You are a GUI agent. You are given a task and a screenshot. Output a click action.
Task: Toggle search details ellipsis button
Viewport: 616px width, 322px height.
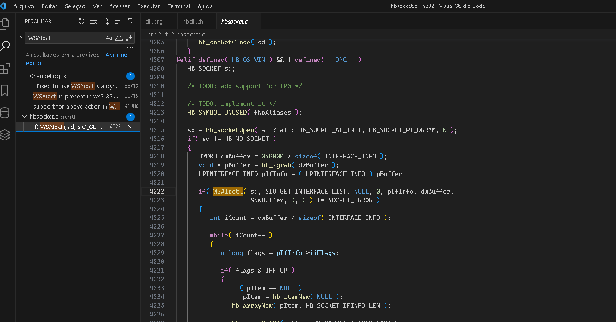tap(130, 47)
